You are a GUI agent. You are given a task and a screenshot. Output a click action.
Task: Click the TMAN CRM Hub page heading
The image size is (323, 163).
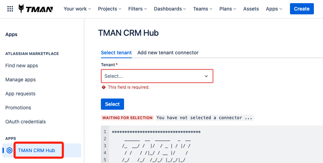click(x=128, y=33)
